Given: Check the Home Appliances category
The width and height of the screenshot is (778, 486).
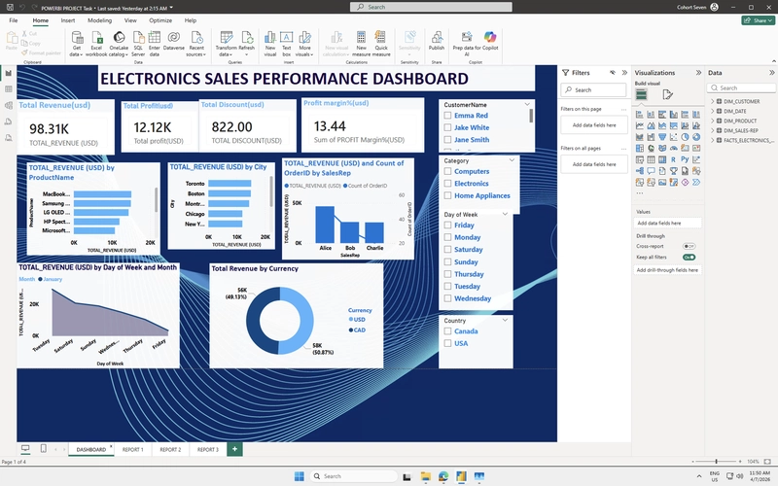Looking at the screenshot, I should (447, 195).
